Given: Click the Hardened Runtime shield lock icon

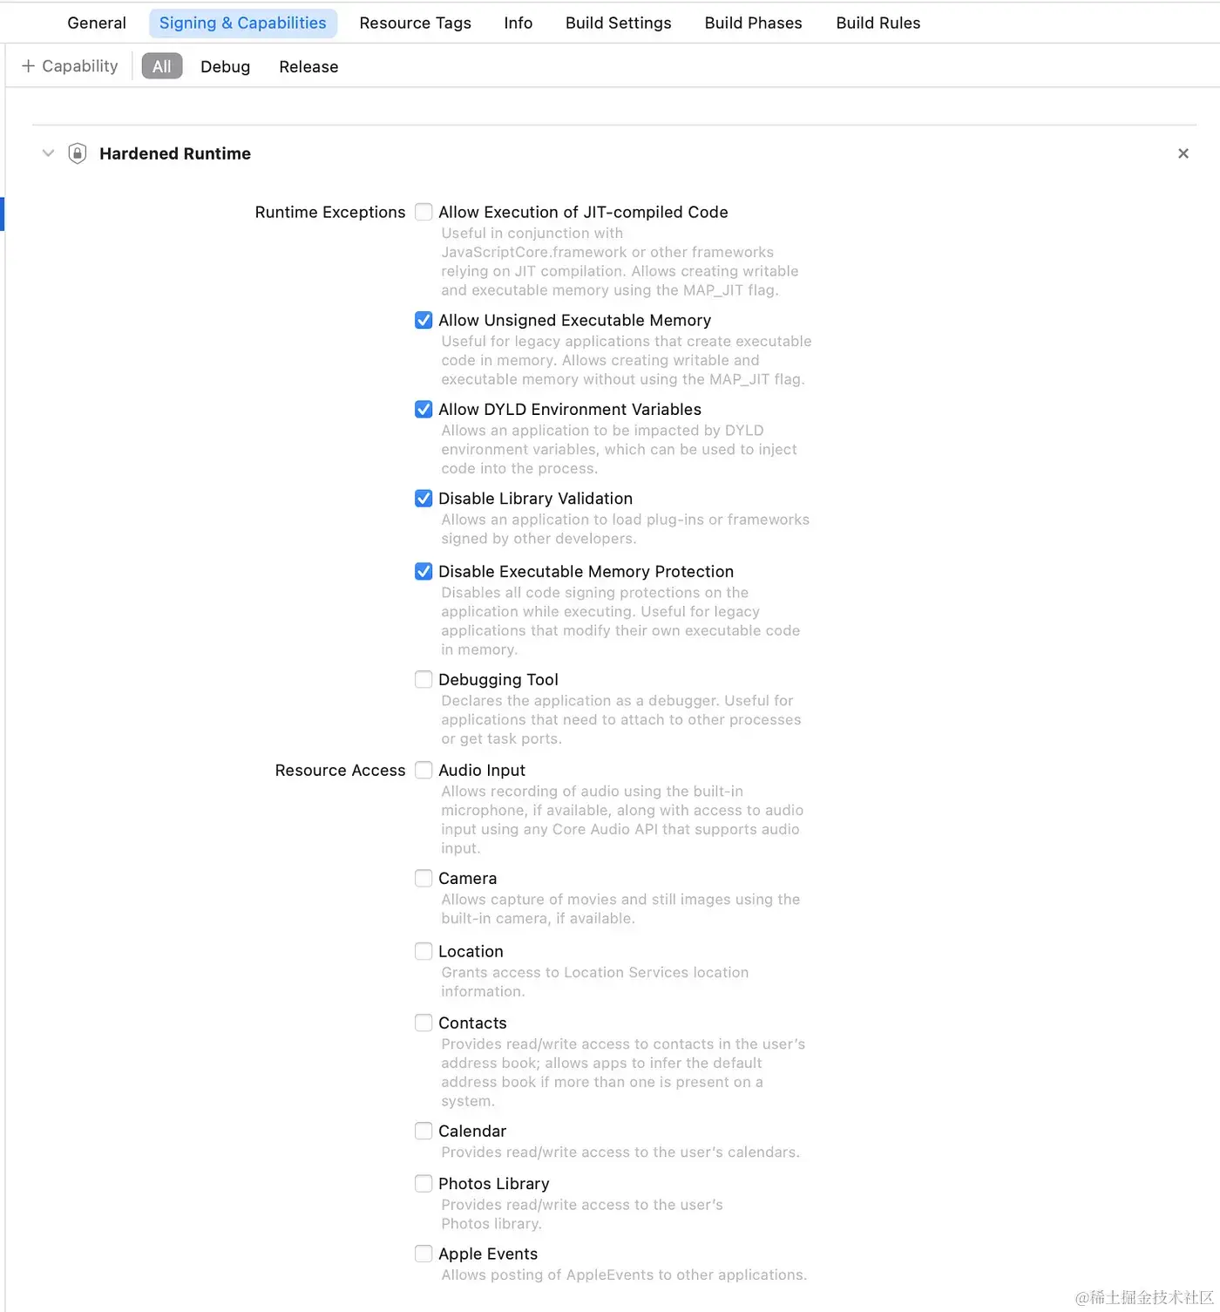Looking at the screenshot, I should (78, 153).
